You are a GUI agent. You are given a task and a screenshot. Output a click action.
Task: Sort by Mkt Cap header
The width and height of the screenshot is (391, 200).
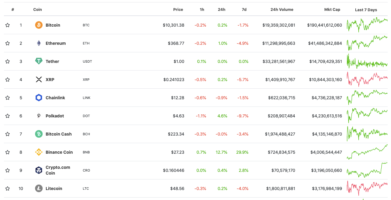point(332,9)
